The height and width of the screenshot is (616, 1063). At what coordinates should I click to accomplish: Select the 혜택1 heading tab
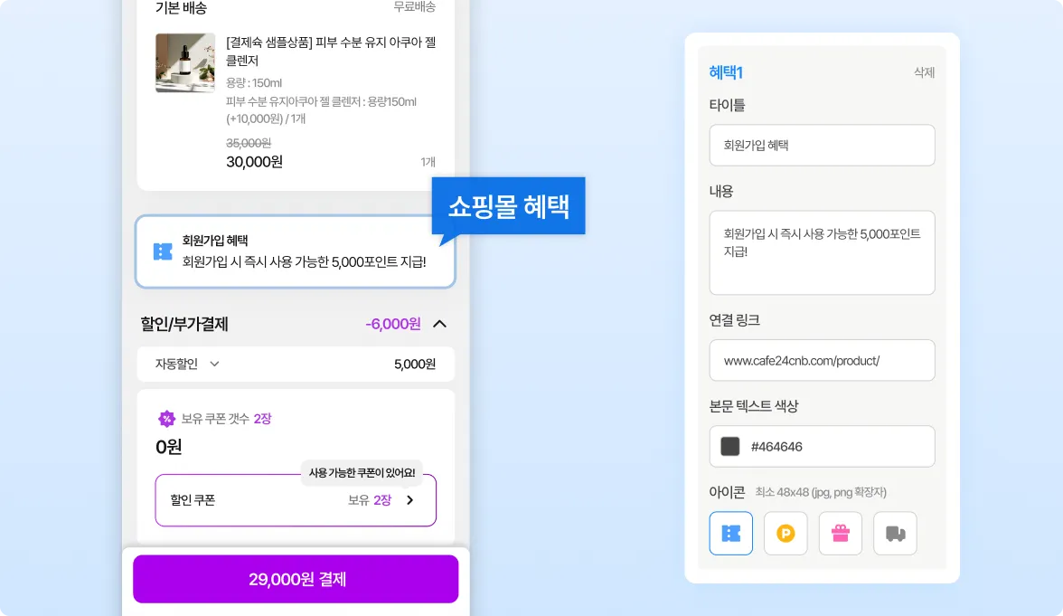[x=726, y=72]
